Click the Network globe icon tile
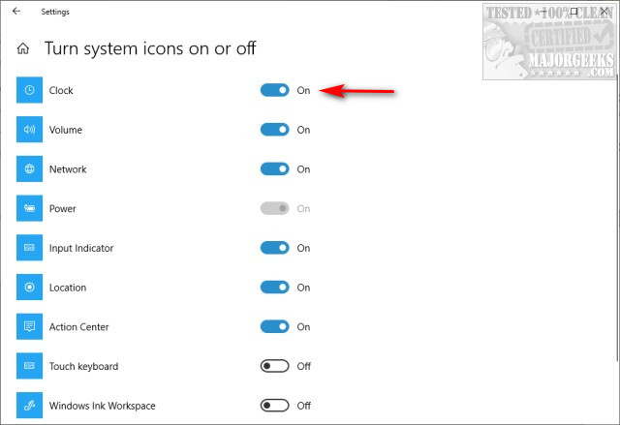620x425 pixels. click(29, 169)
